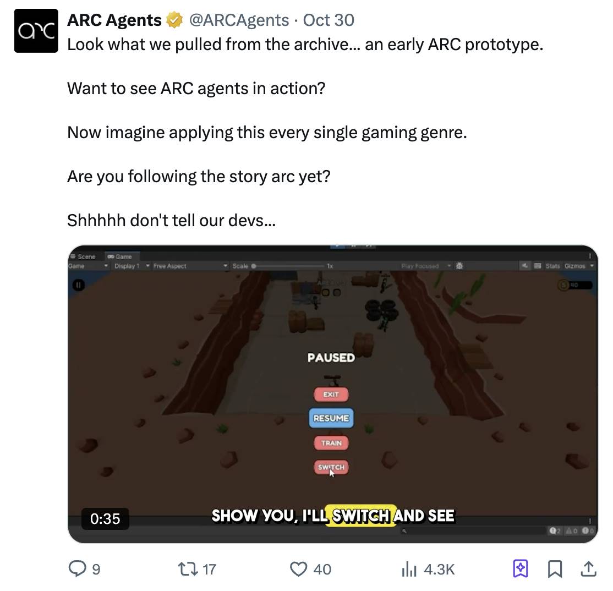Like the tweet with the heart icon
This screenshot has height=591, width=613.
click(298, 569)
